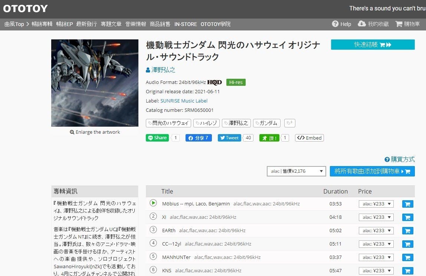Open OTOTOY學院 in navigation

(216, 24)
